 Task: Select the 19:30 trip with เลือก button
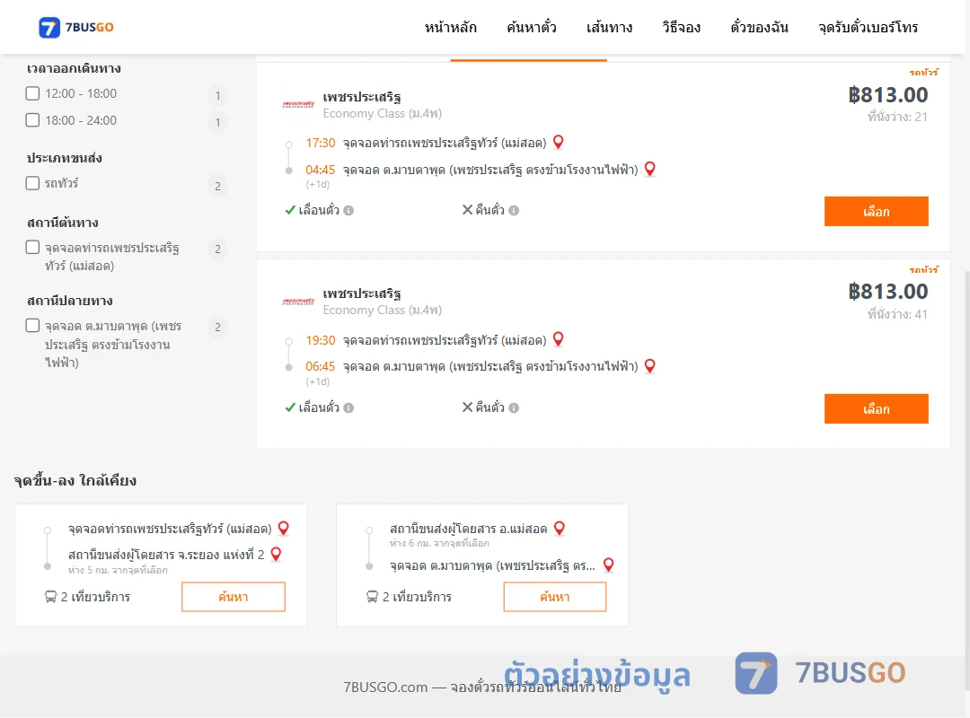pyautogui.click(x=876, y=408)
